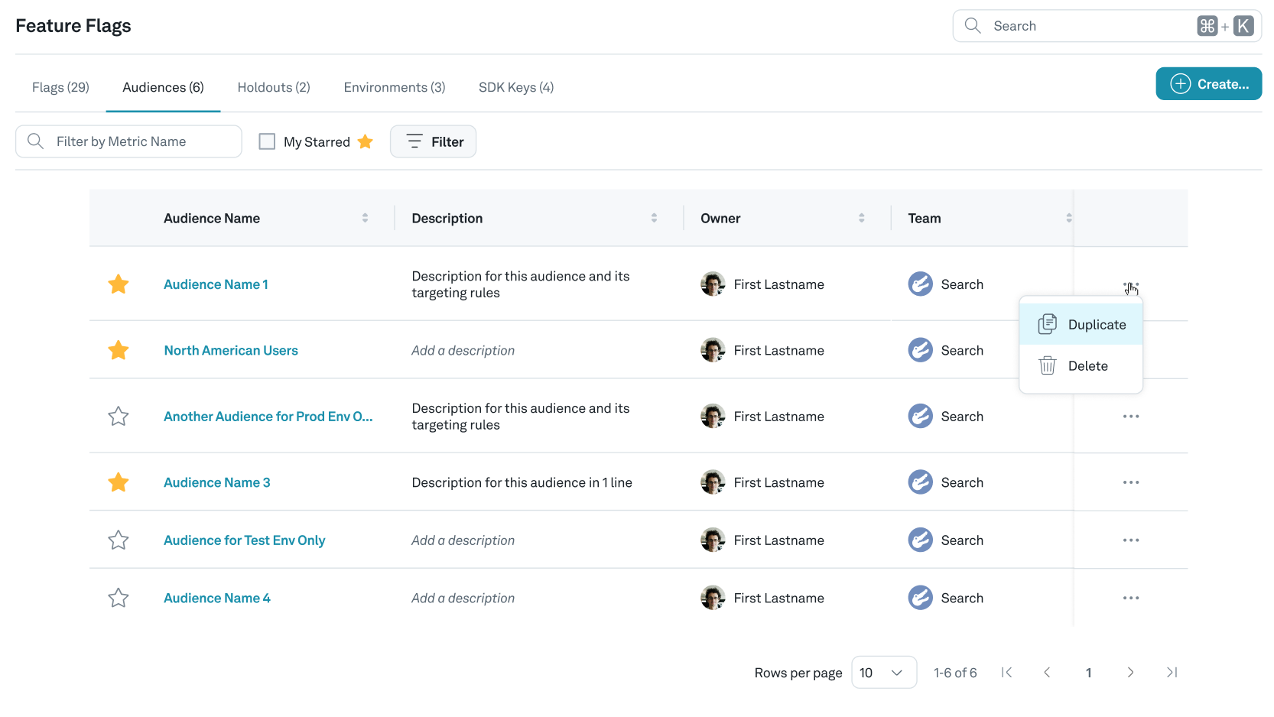1274x717 pixels.
Task: Select Delete from the context menu
Action: tap(1087, 365)
